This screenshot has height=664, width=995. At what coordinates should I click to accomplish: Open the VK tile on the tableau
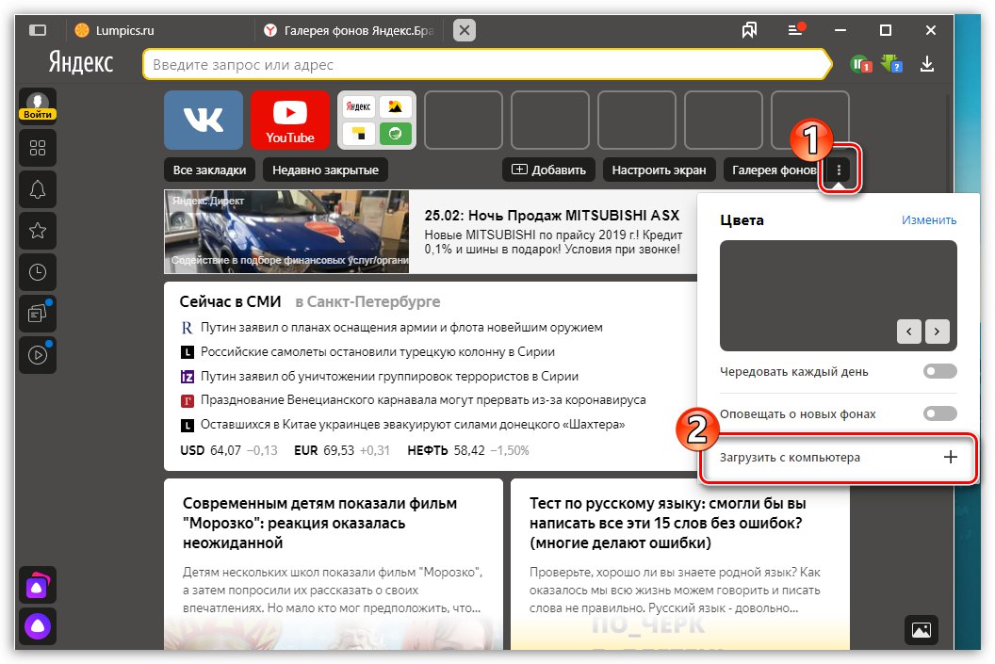coord(204,120)
